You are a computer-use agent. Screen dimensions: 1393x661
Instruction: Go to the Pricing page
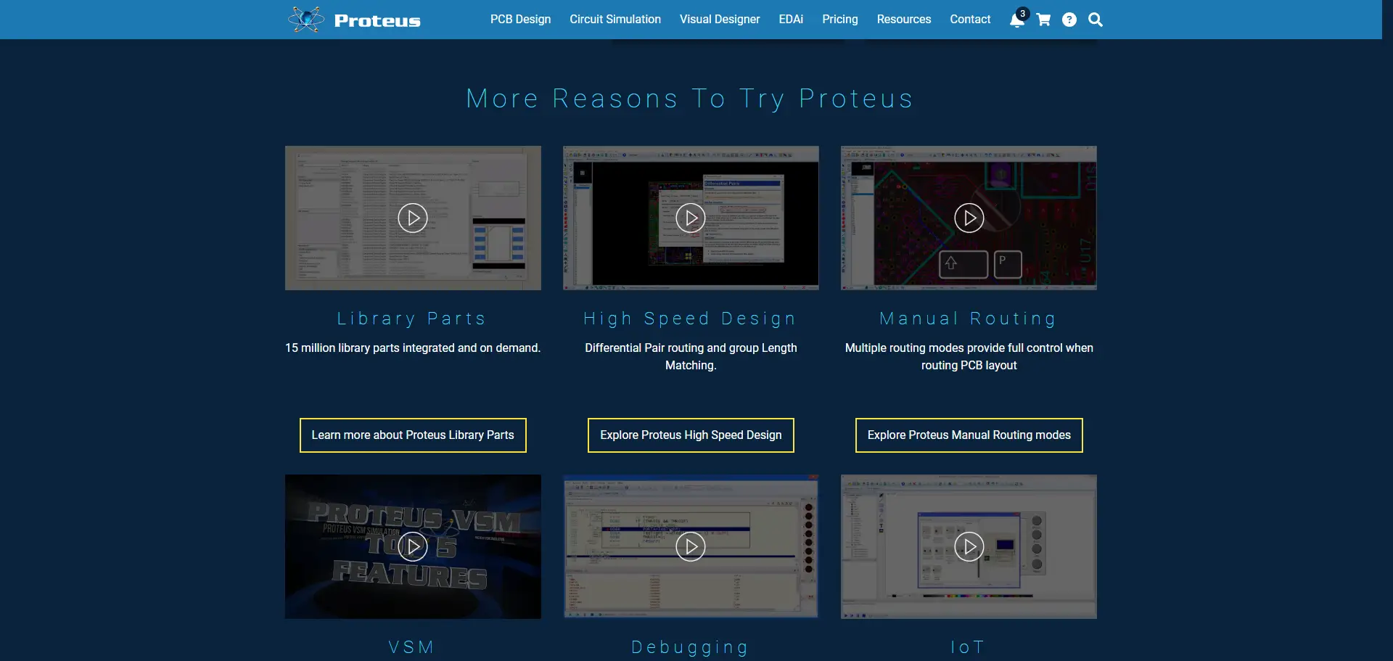click(x=840, y=20)
